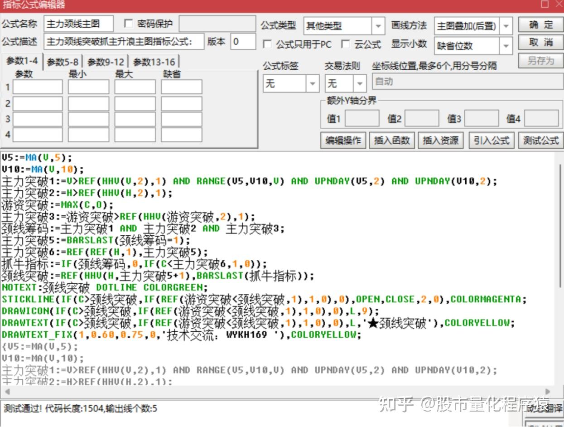Click the 确定 confirm button
The height and width of the screenshot is (427, 564).
pos(541,25)
